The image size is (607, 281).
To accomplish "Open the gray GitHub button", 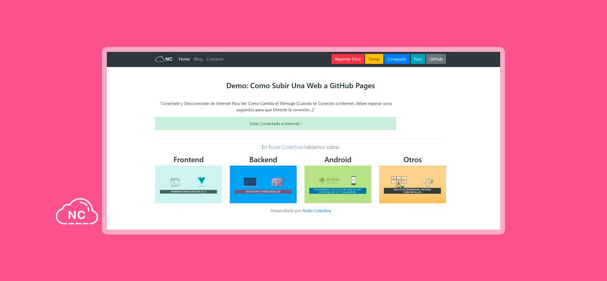I will pyautogui.click(x=436, y=59).
